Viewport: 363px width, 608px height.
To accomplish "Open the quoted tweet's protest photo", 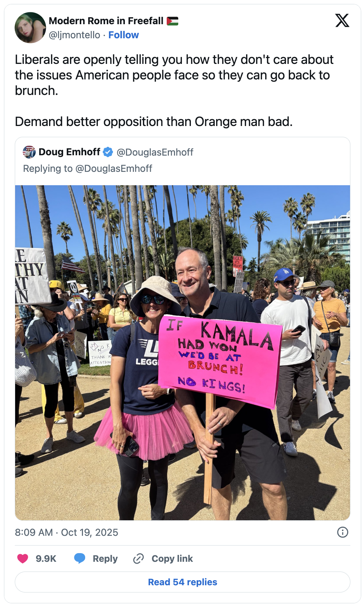I will pyautogui.click(x=183, y=353).
